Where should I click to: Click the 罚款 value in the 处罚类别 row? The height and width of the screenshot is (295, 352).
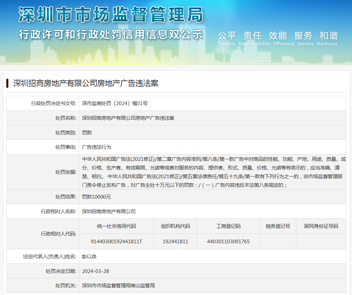point(87,133)
